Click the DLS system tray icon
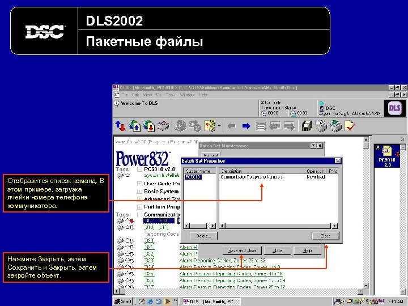 [x=381, y=301]
